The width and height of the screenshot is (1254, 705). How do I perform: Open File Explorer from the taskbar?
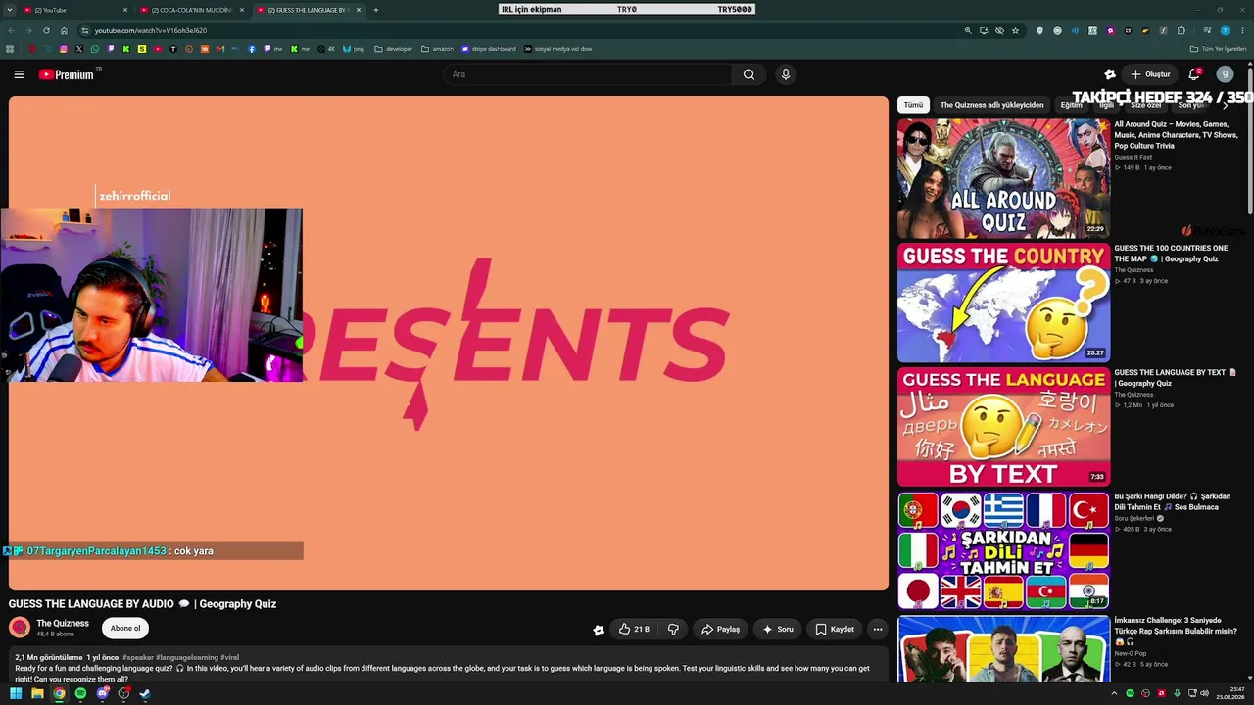37,693
